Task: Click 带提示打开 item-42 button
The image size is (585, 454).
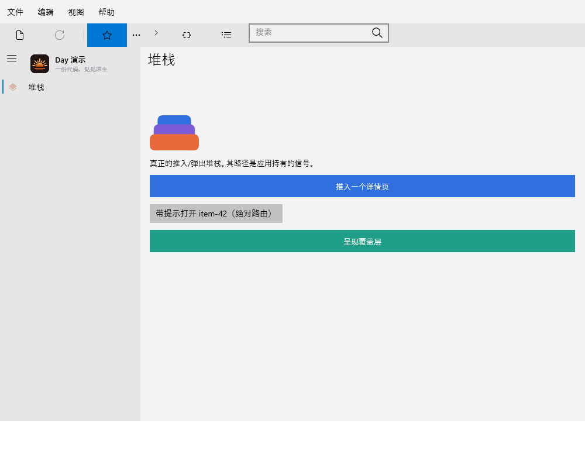Action: click(x=216, y=214)
